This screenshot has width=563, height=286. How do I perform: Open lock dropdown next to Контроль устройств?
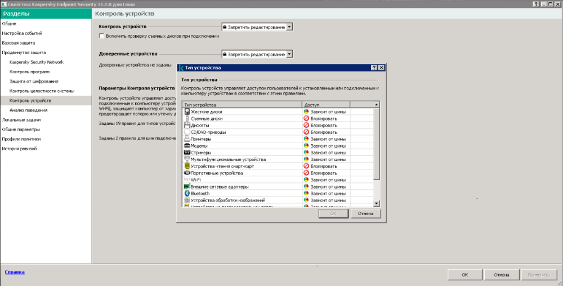click(x=290, y=27)
